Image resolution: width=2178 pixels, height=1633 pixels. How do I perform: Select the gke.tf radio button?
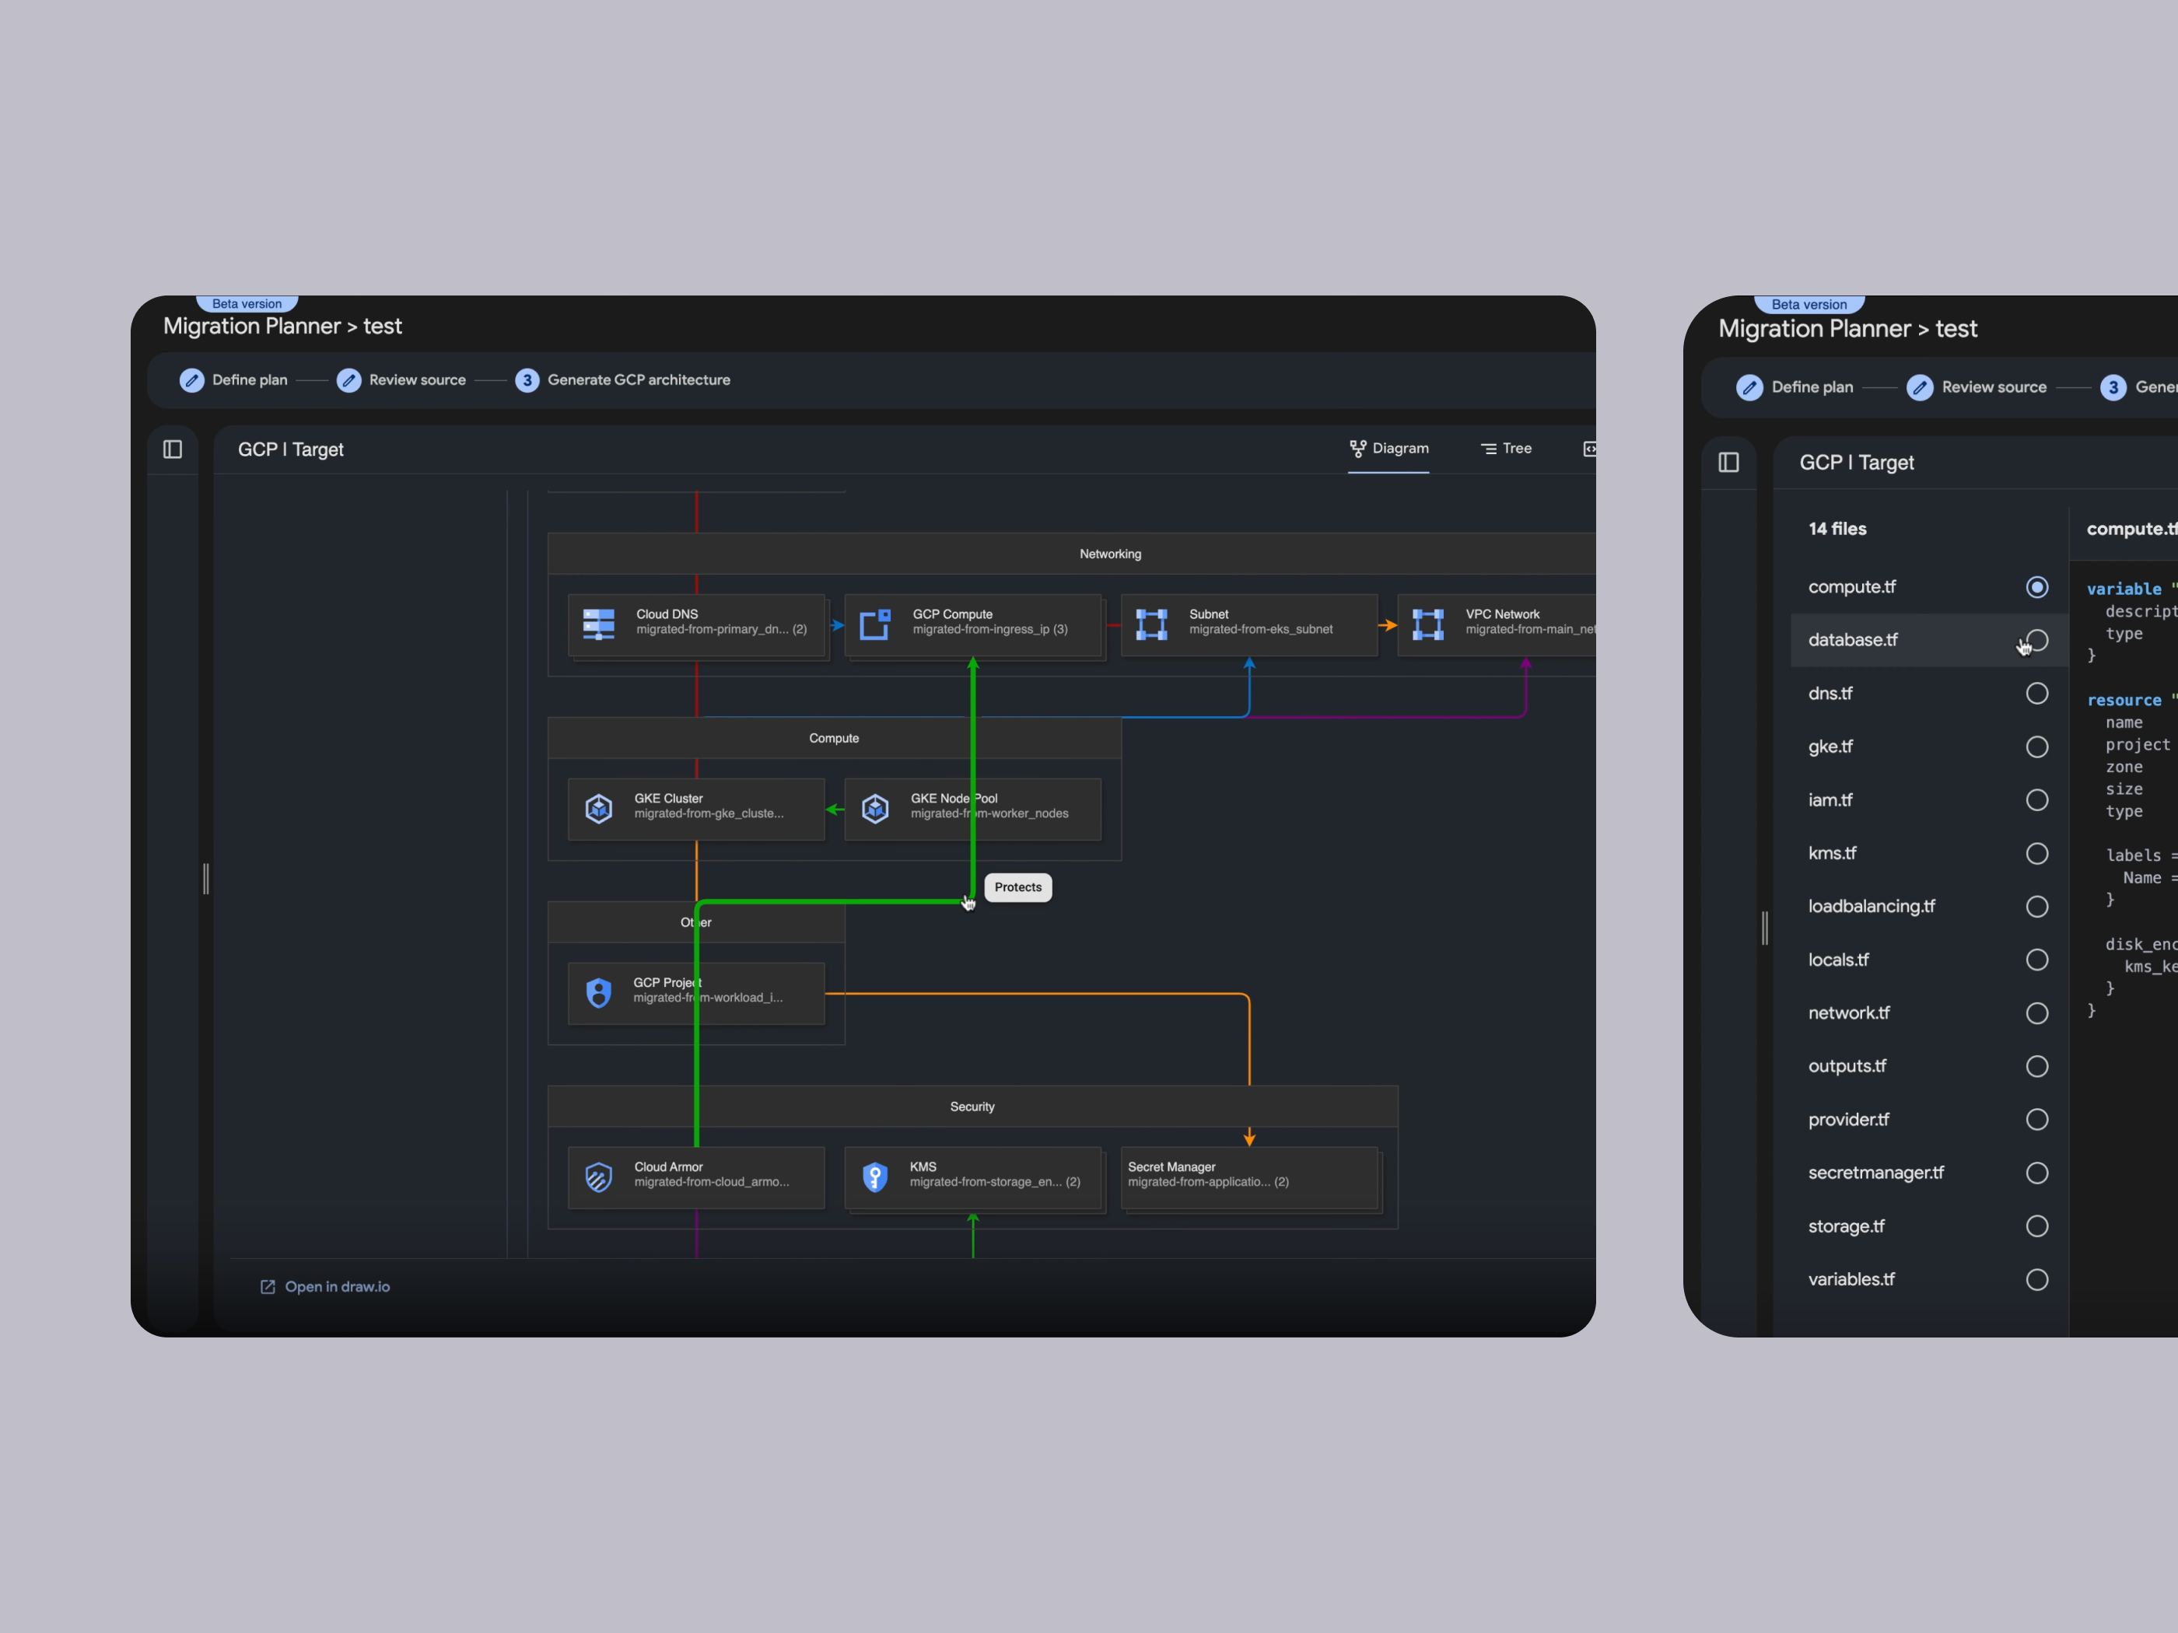point(2036,747)
